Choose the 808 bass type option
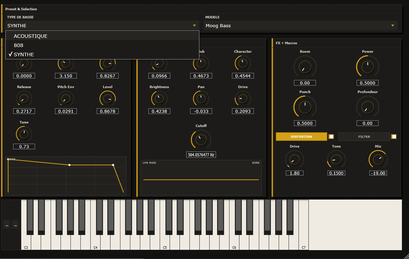 (18, 45)
